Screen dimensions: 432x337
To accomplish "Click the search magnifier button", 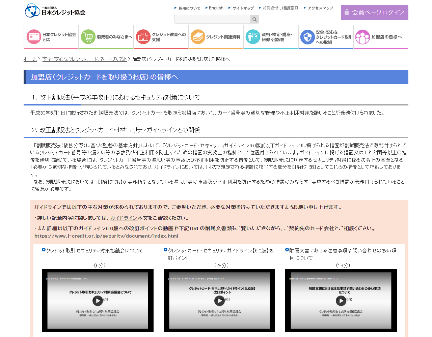I will [x=254, y=19].
